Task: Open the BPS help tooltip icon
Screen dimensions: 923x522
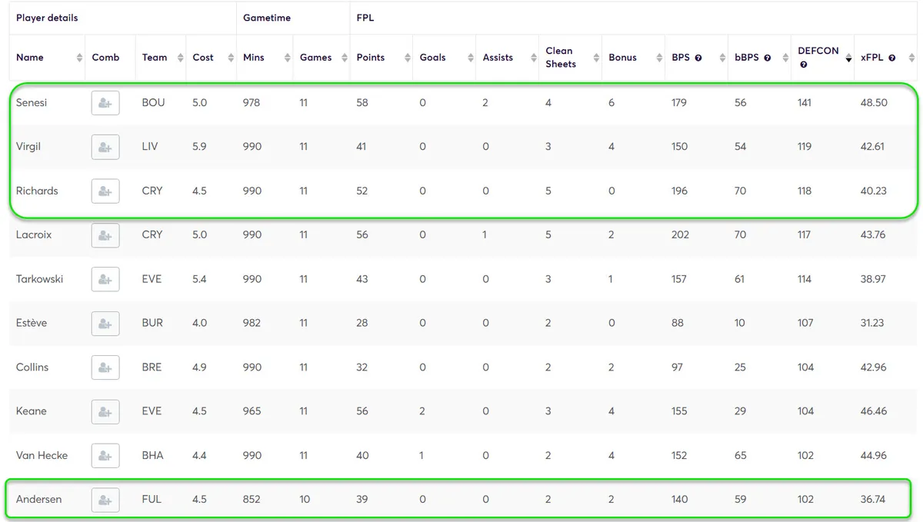Action: point(698,58)
